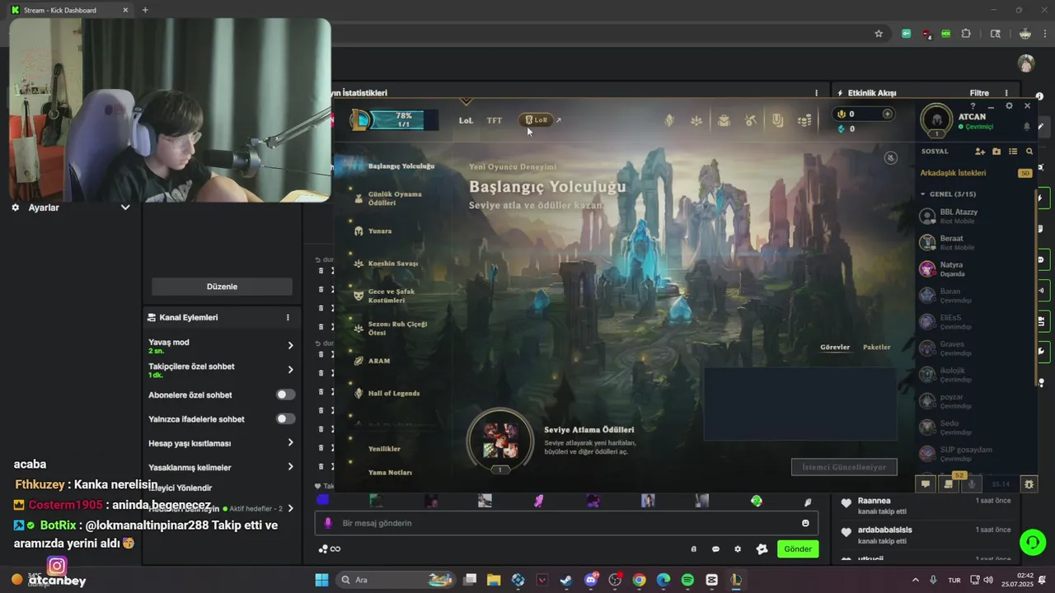Click the plus button to purchase RP
The height and width of the screenshot is (593, 1055).
point(888,114)
